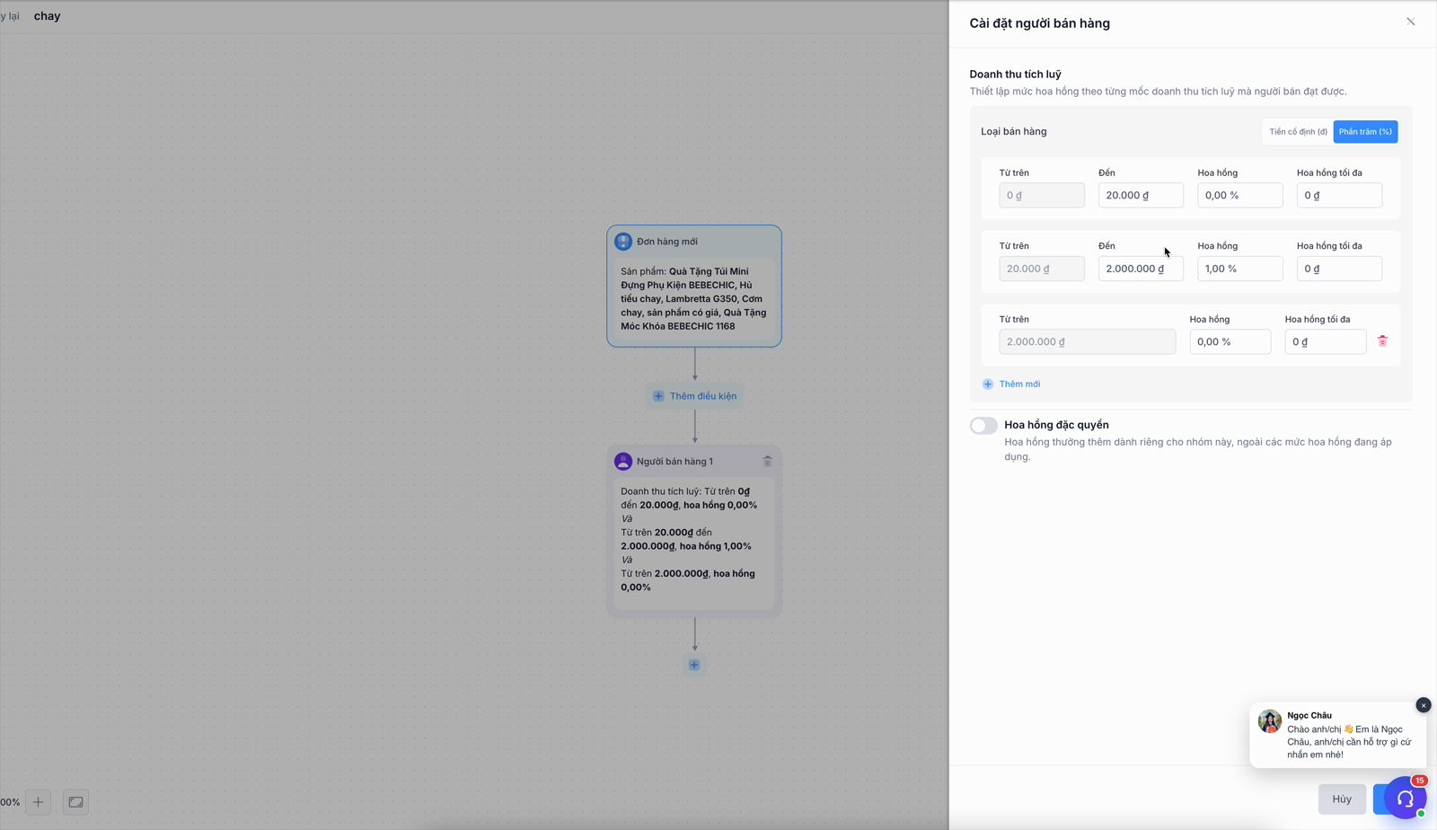The width and height of the screenshot is (1437, 830).
Task: Dismiss the Ngọc Châu chat popup
Action: click(1424, 705)
